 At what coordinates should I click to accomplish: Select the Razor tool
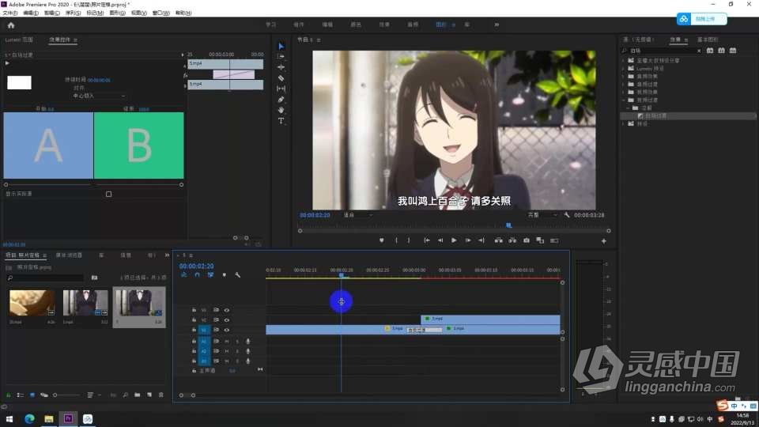tap(281, 78)
